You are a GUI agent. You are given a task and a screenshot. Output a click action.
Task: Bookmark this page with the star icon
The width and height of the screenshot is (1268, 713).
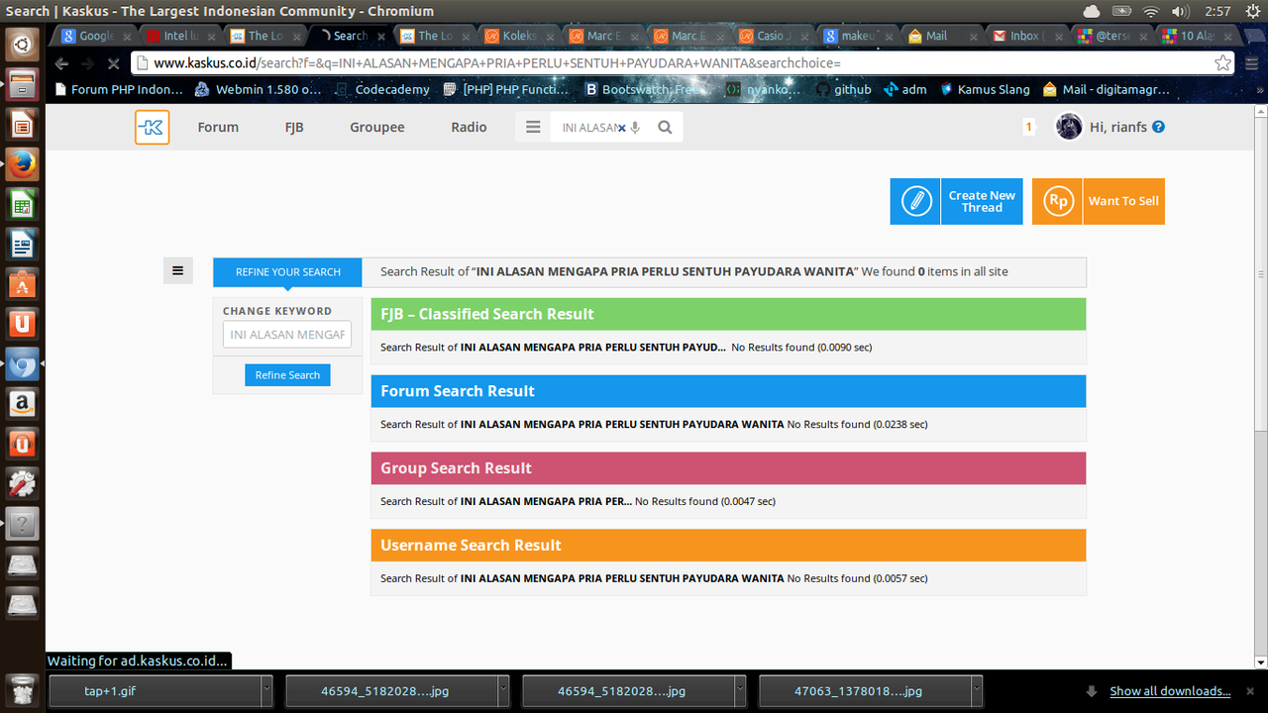coord(1222,62)
